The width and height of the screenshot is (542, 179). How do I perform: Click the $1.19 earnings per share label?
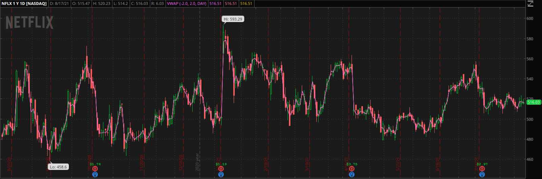click(x=221, y=164)
